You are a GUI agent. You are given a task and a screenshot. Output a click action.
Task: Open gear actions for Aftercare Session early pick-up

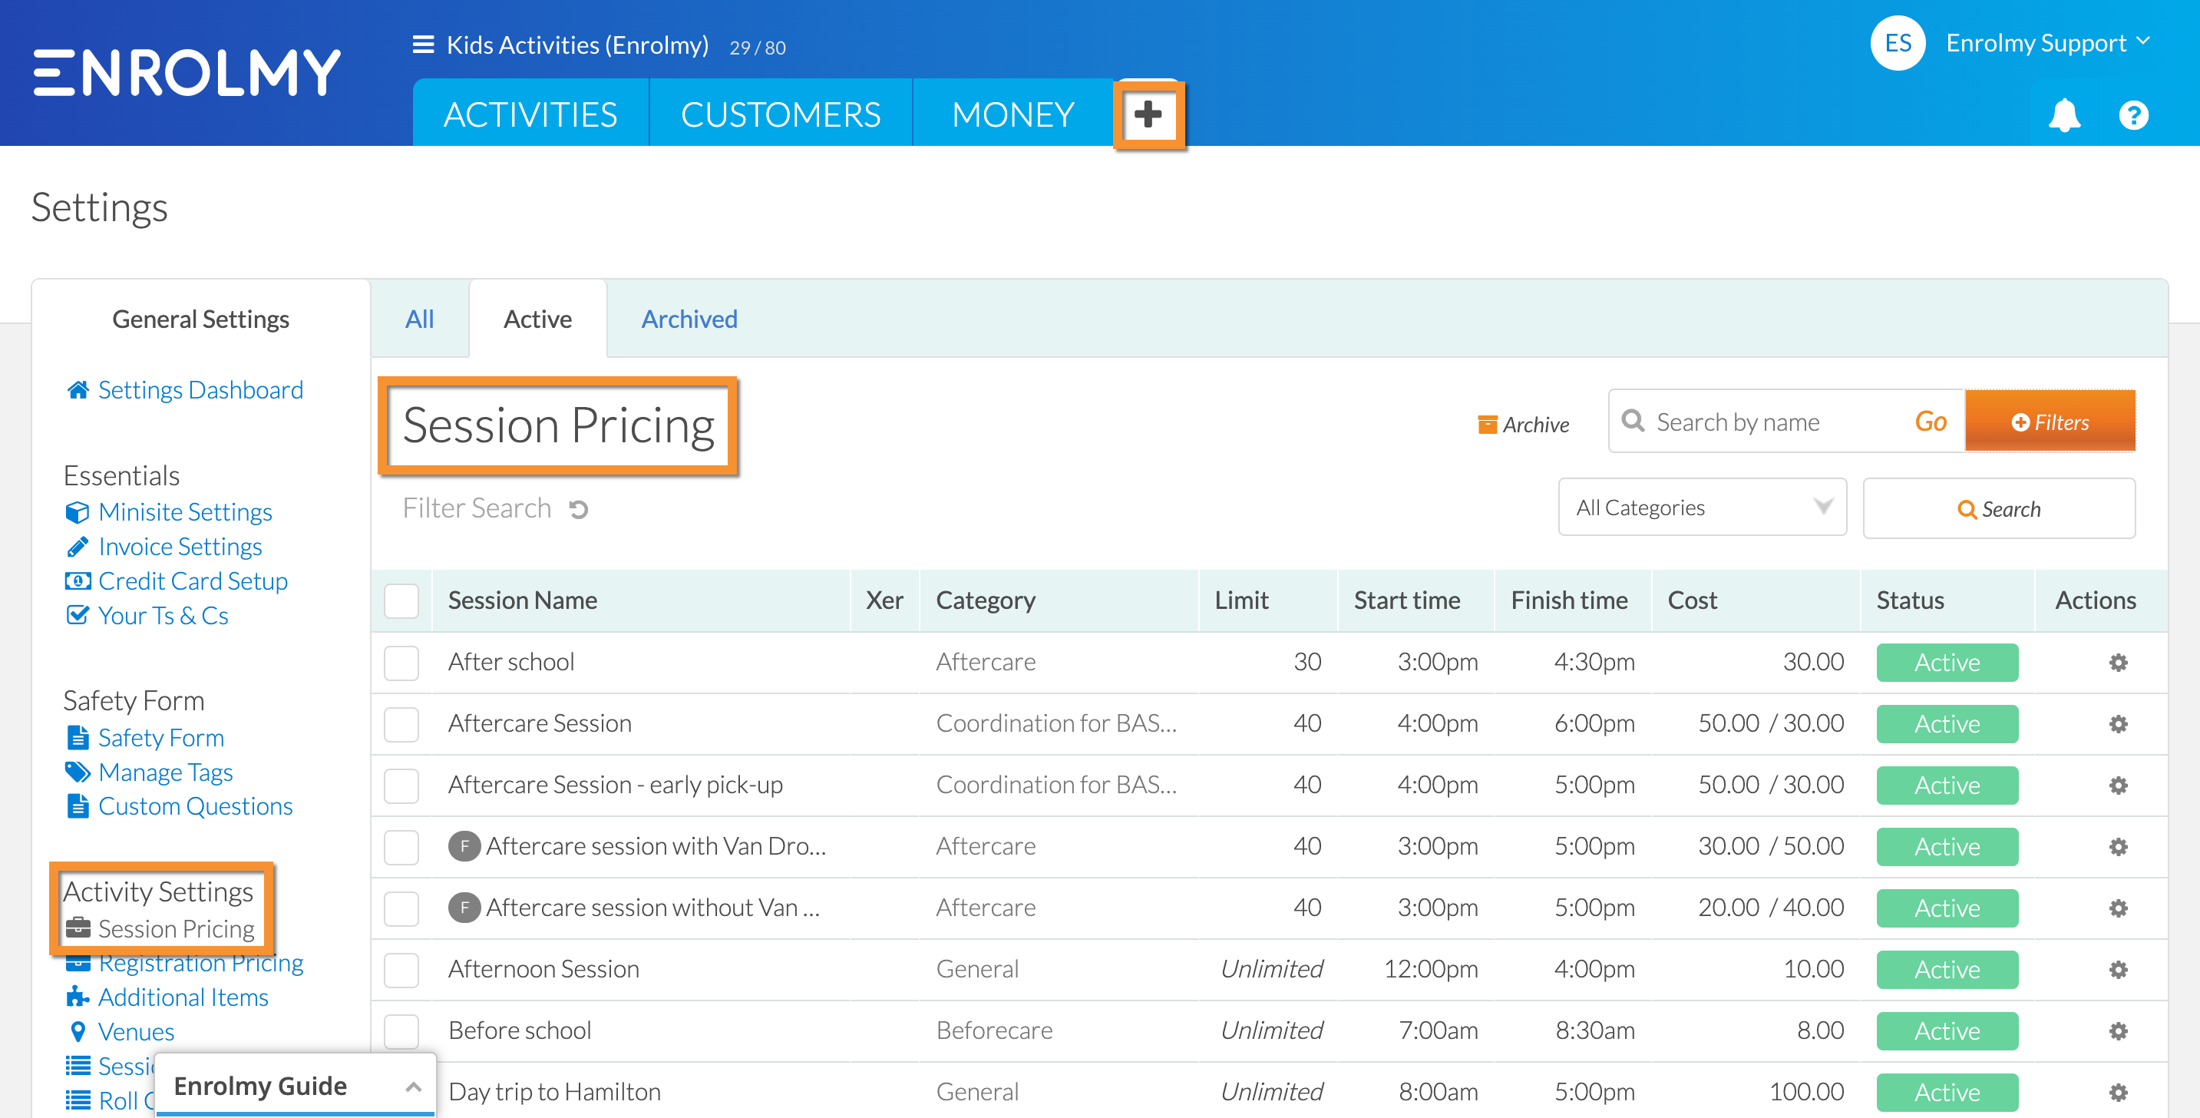point(2117,786)
